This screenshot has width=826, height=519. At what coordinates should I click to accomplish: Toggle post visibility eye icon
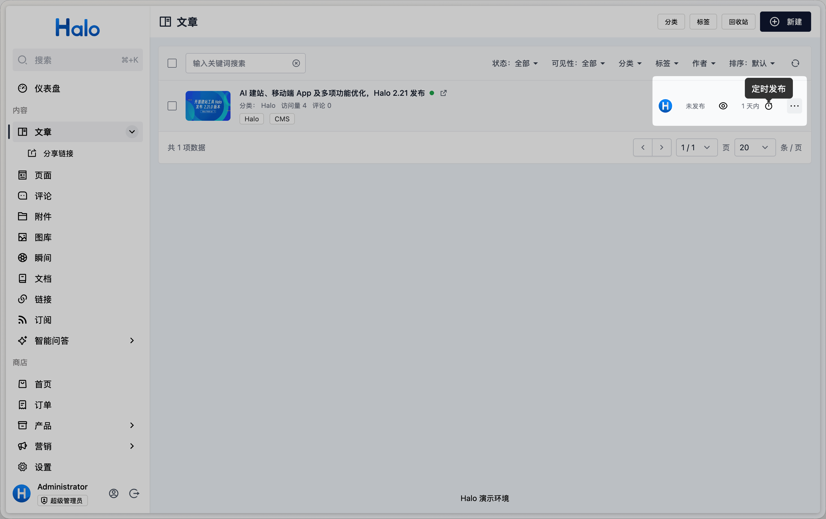pos(723,106)
